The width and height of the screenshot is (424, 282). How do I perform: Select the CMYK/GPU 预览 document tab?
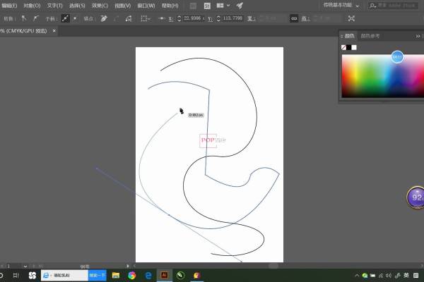click(24, 31)
